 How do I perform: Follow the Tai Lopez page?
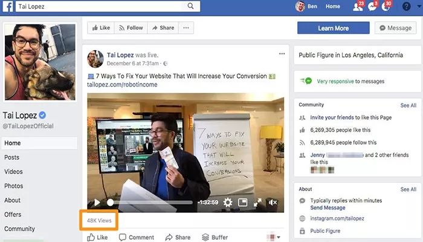131,28
